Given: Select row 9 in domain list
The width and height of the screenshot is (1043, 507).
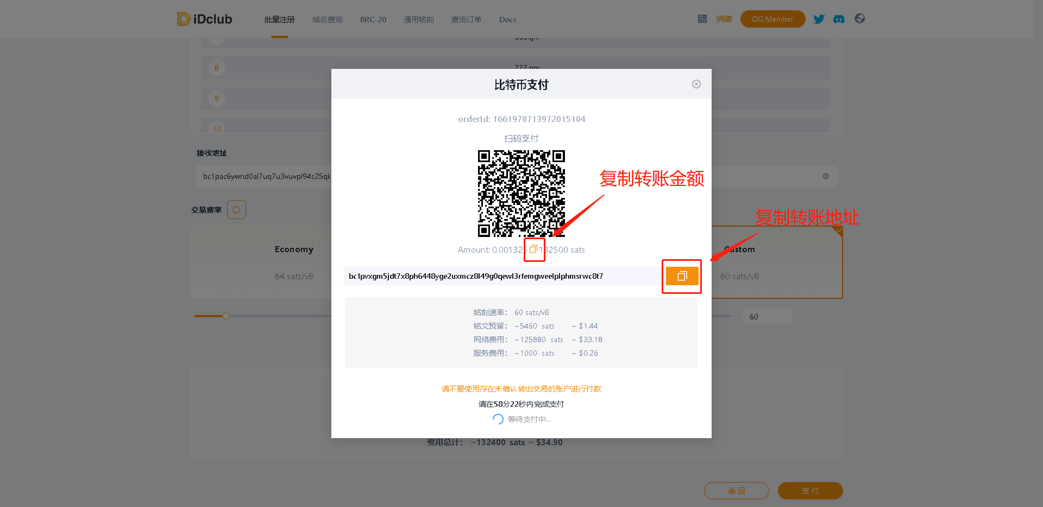Looking at the screenshot, I should (515, 99).
